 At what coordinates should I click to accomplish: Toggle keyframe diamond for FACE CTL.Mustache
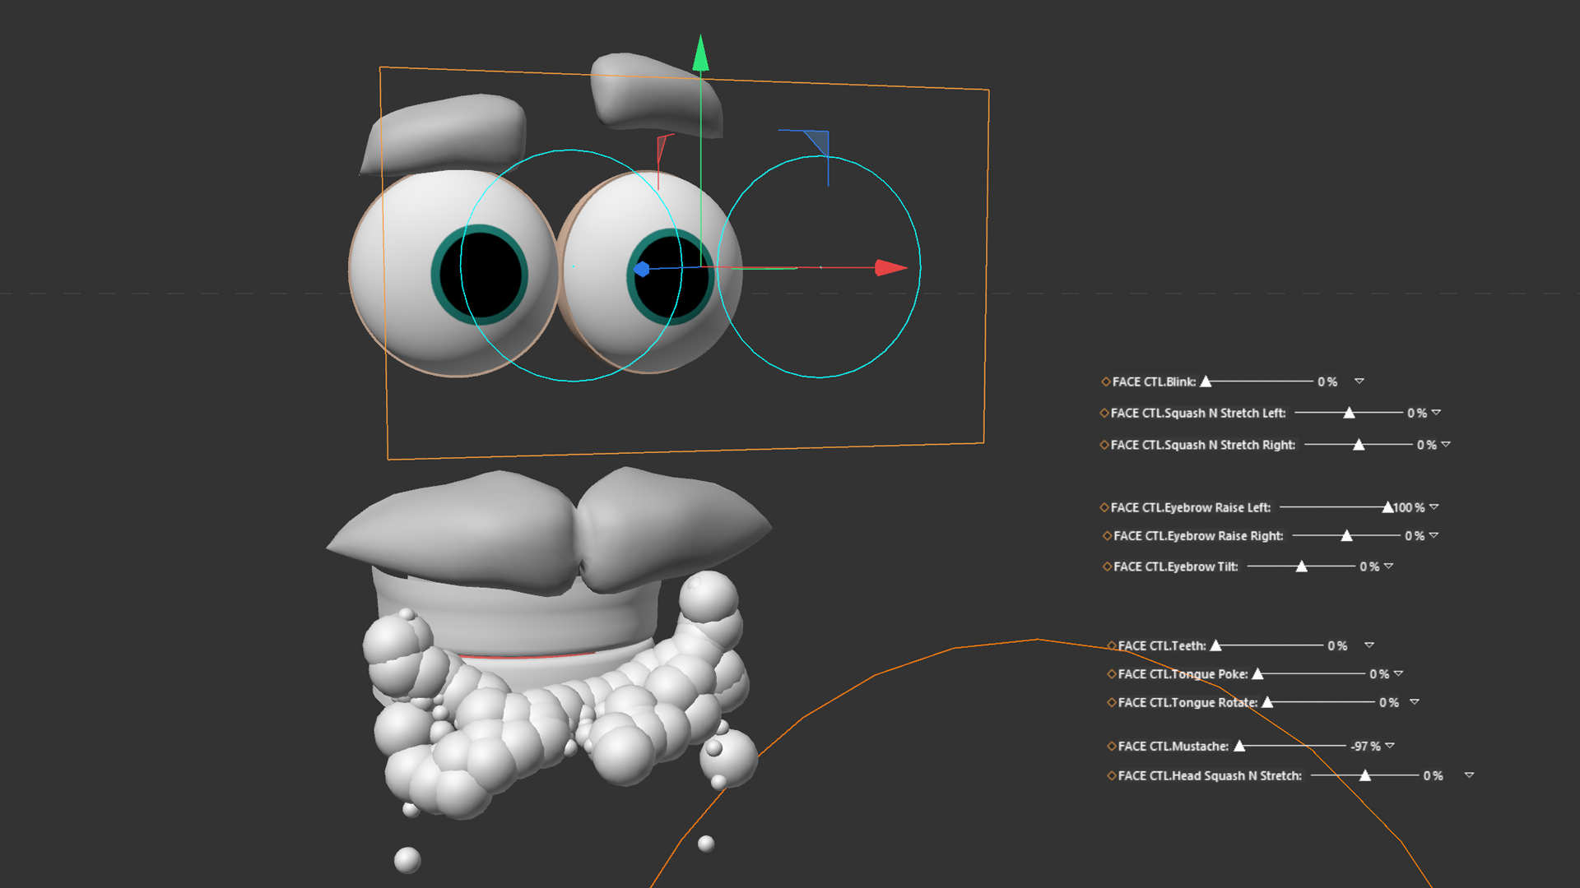(1112, 746)
